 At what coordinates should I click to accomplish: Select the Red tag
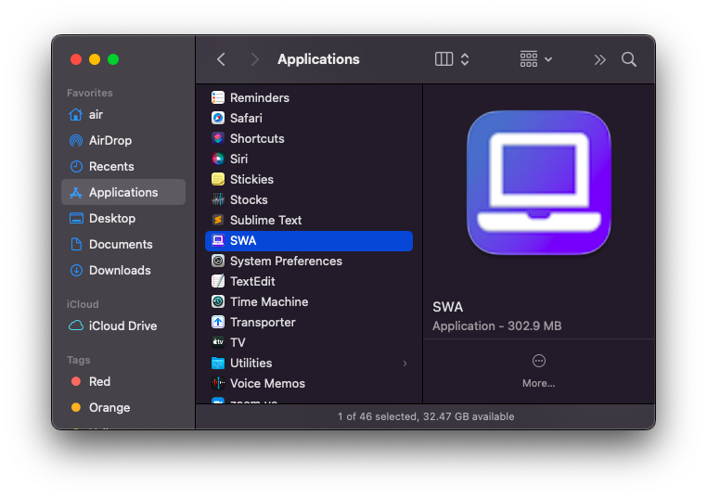(123, 382)
